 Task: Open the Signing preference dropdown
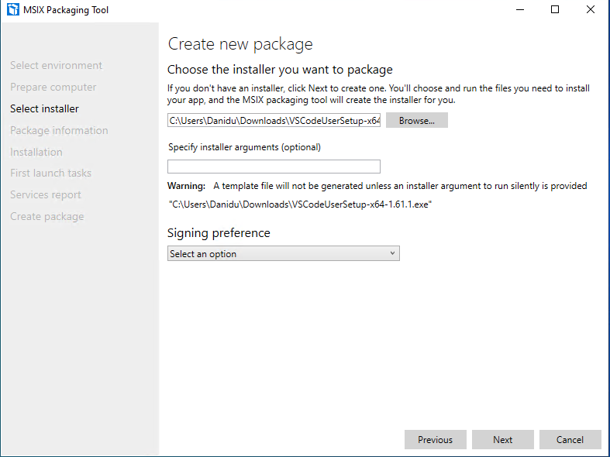(283, 253)
